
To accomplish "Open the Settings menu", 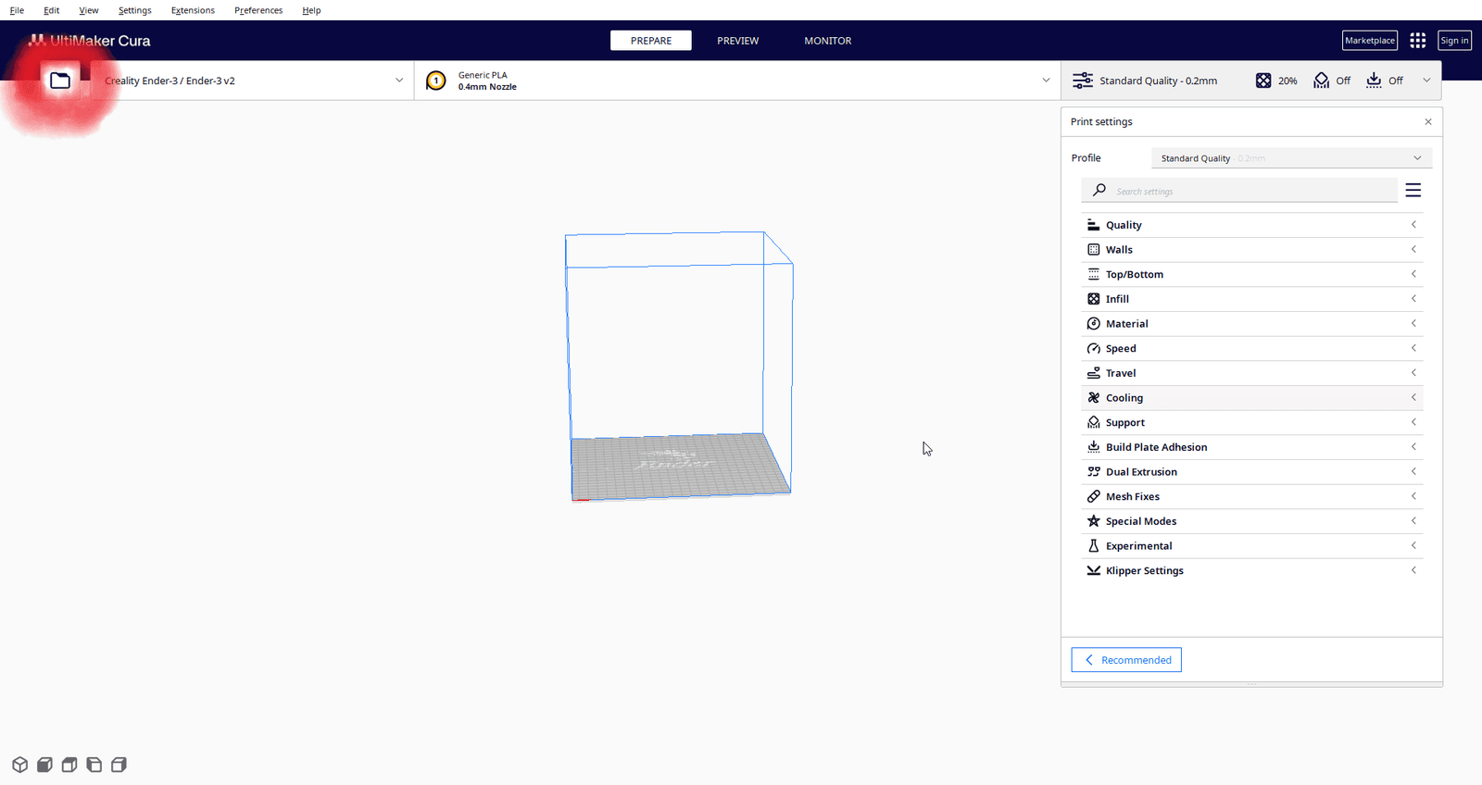I will (x=135, y=10).
